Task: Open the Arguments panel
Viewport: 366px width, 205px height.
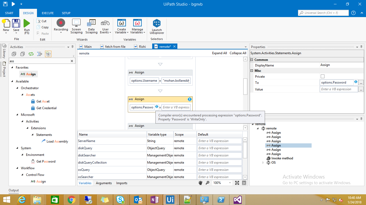Action: 104,183
